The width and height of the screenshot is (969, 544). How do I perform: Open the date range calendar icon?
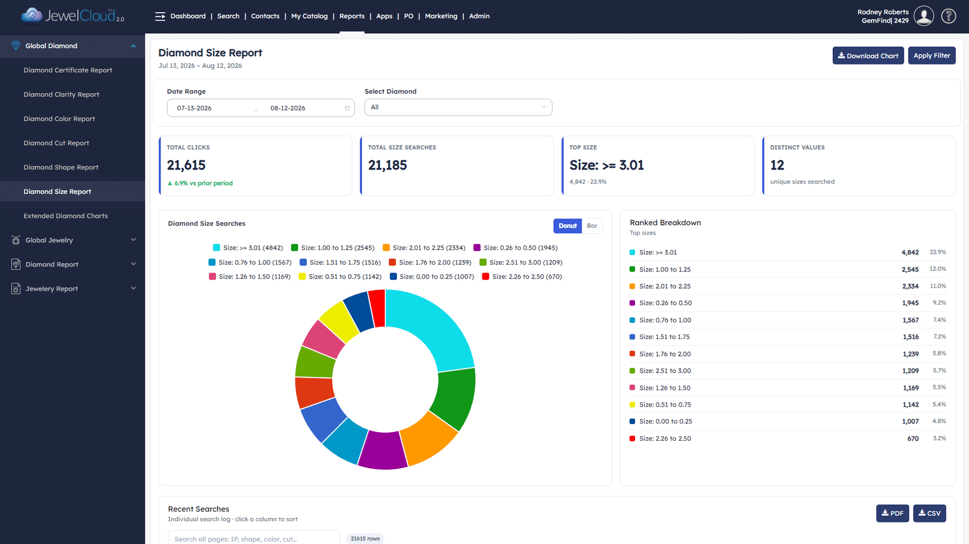click(x=347, y=108)
